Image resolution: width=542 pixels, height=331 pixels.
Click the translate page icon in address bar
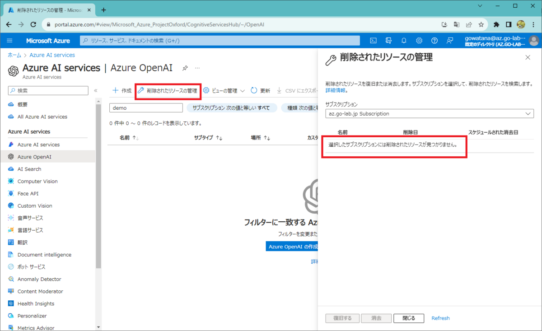[457, 24]
